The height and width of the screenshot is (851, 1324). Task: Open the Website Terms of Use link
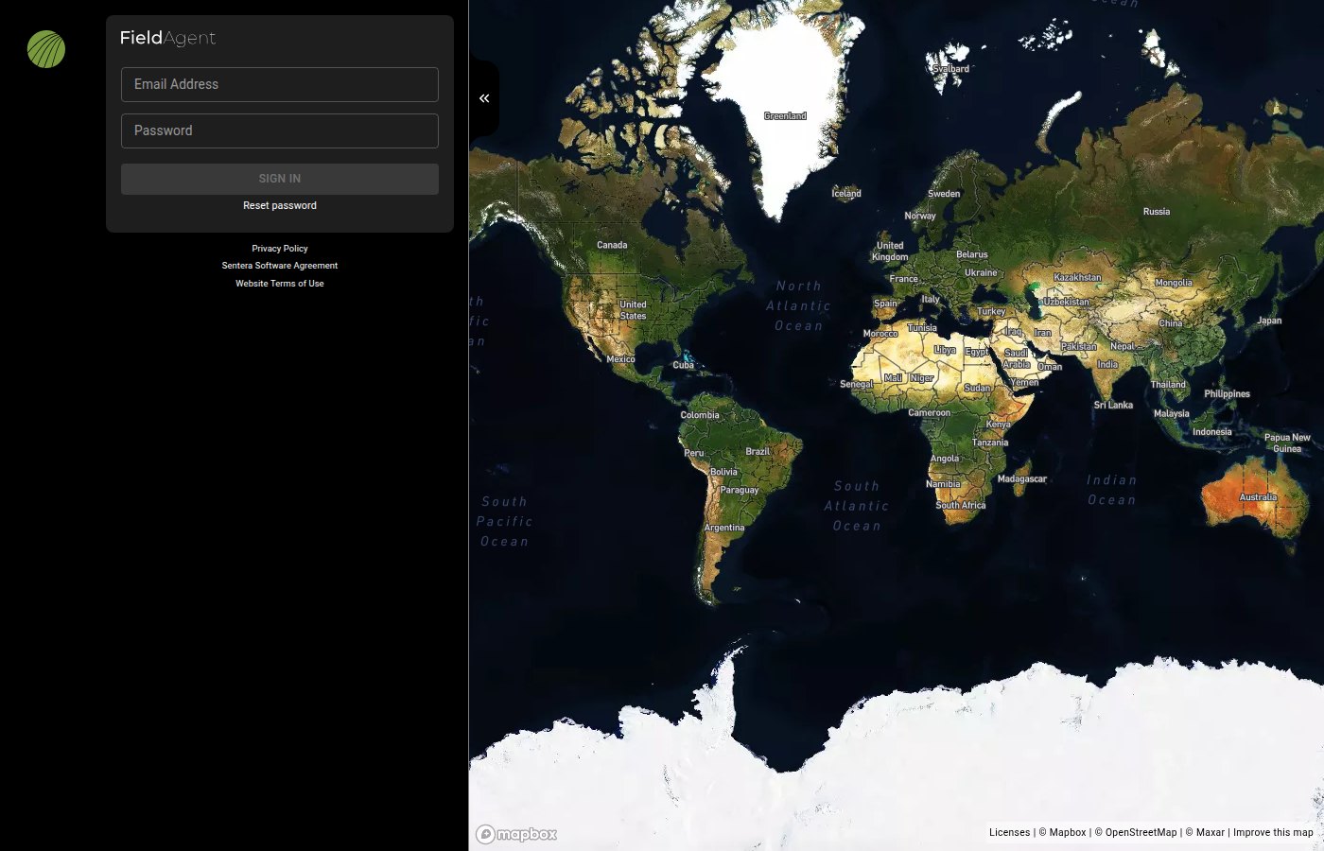[x=280, y=284]
